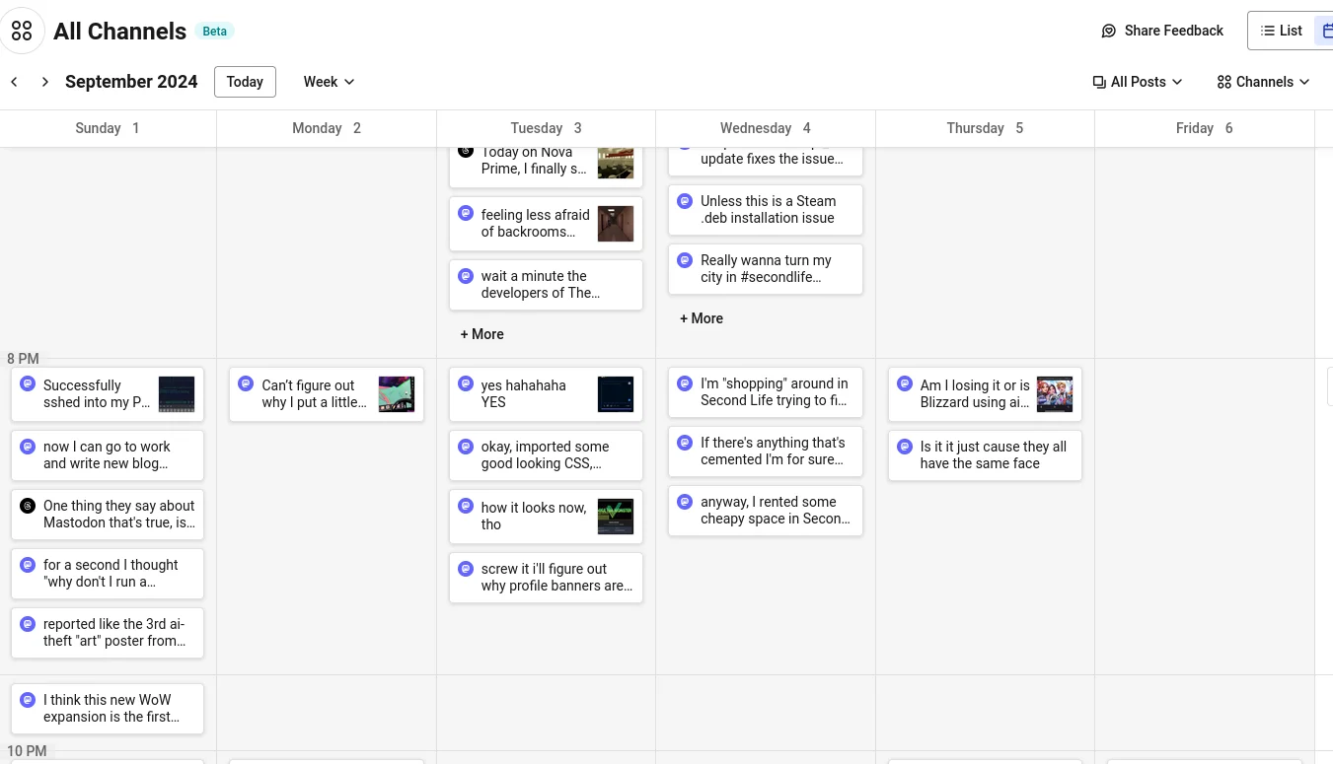
Task: Click the Today button
Action: [245, 82]
